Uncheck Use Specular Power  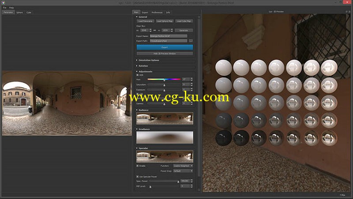[138, 177]
